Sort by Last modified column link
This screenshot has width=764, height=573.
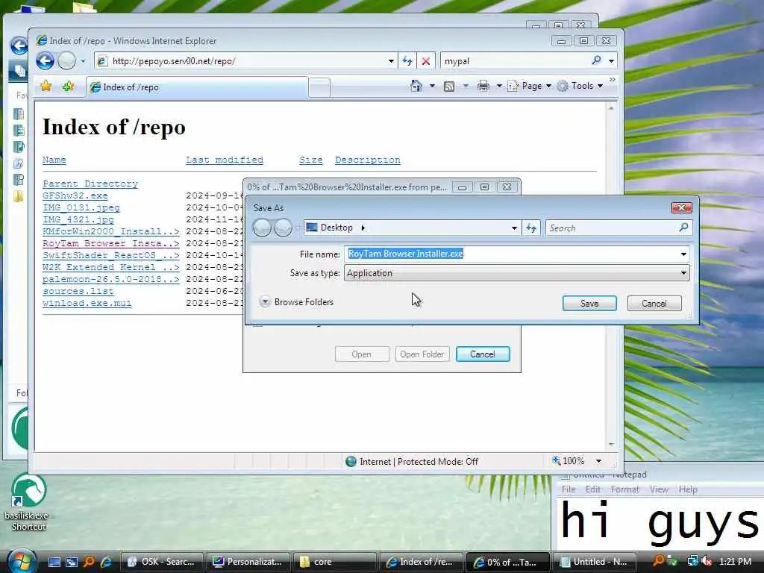(x=224, y=160)
